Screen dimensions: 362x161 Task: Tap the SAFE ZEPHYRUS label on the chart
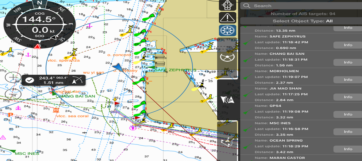[x=175, y=70]
